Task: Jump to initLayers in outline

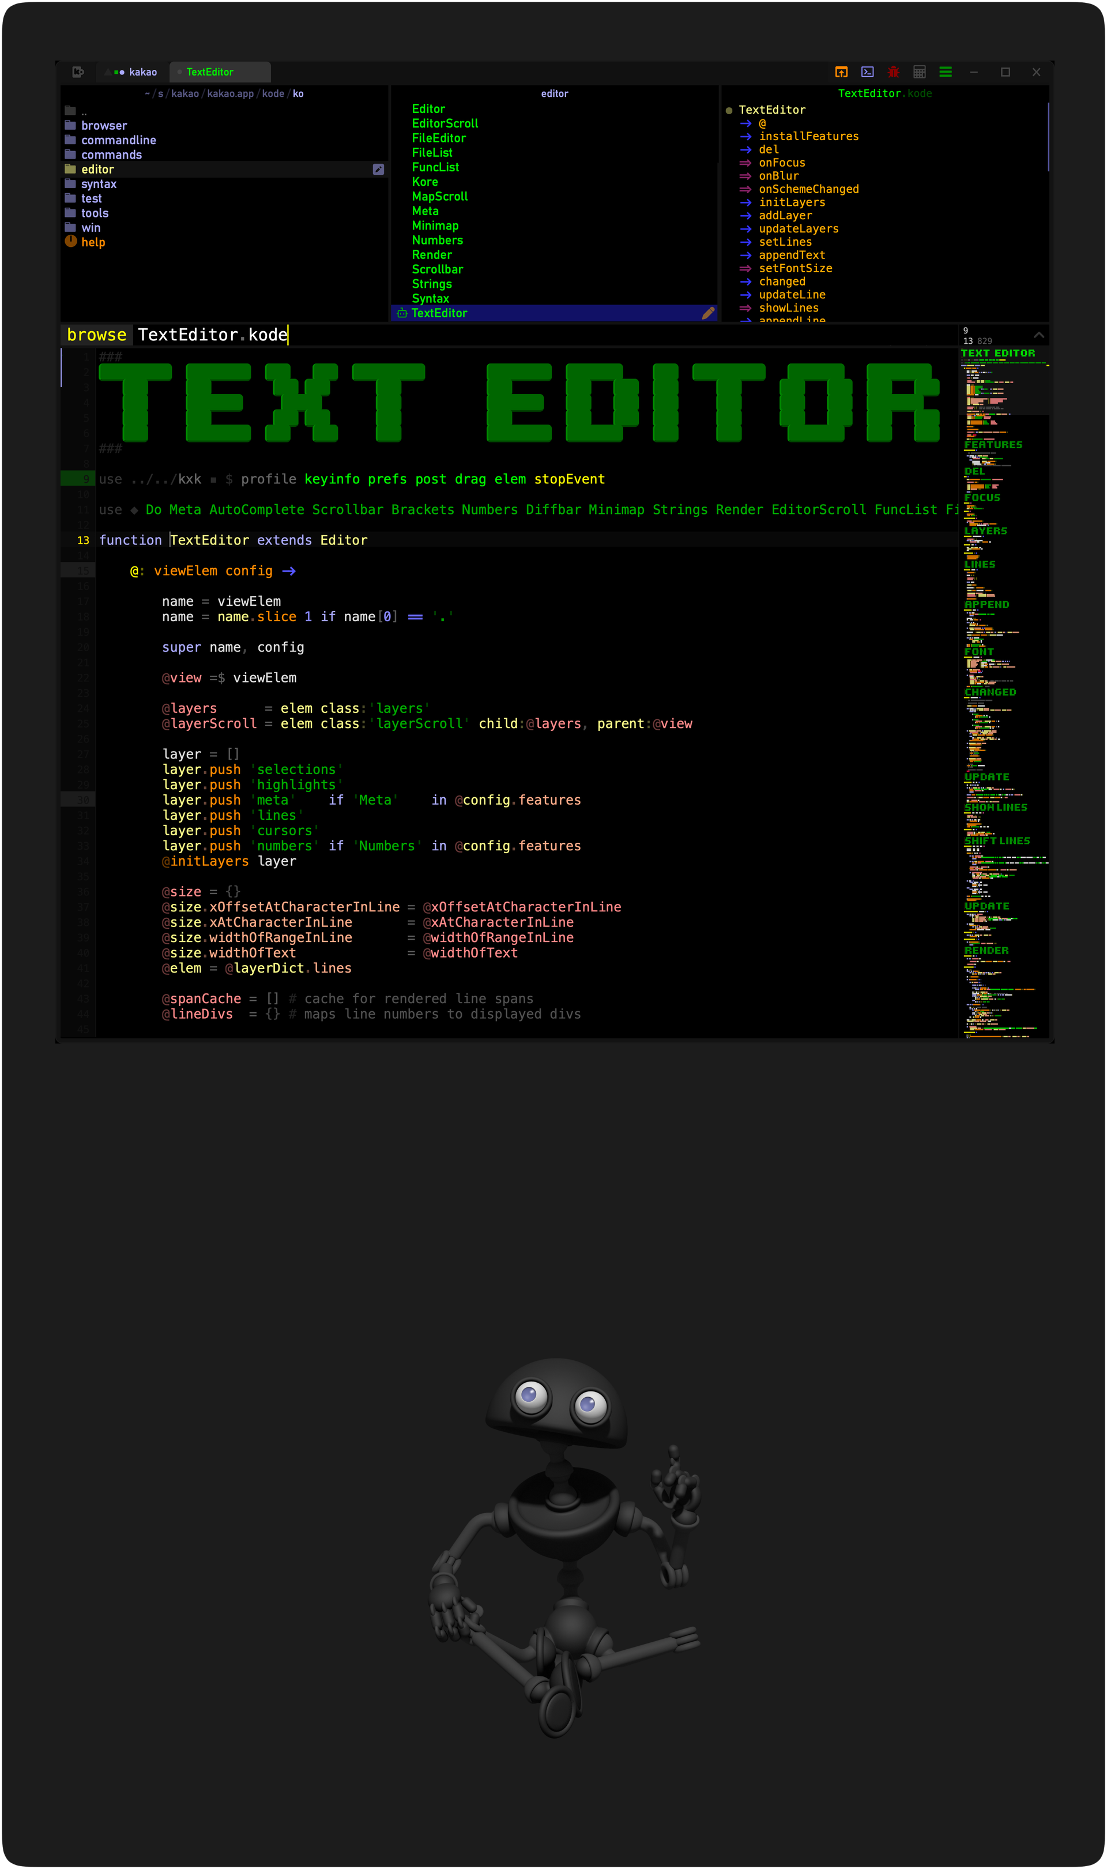Action: [x=792, y=202]
